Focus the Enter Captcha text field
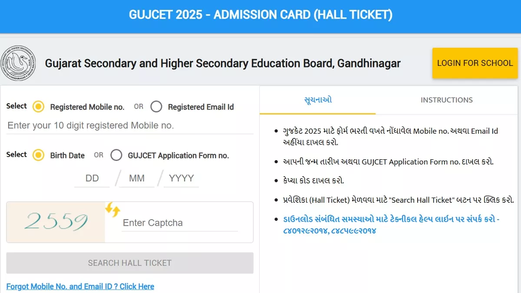The width and height of the screenshot is (521, 293). click(180, 223)
